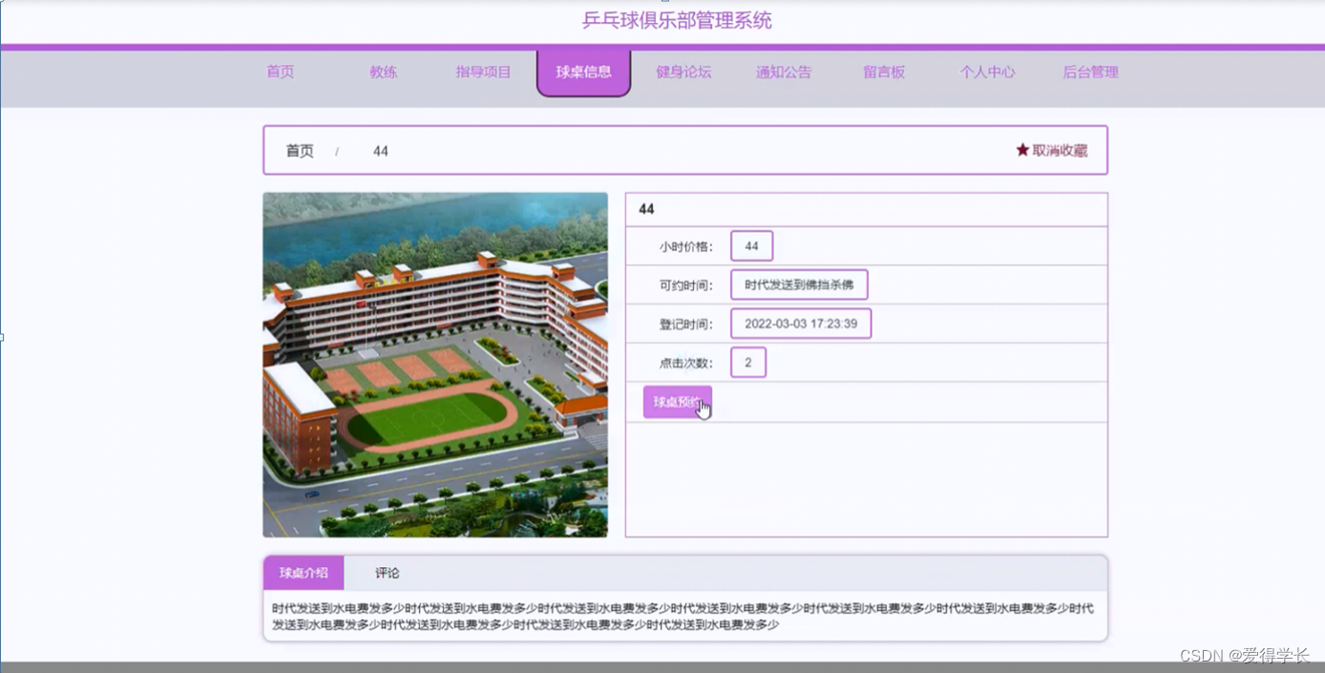Open the 指导项目 menu item

[483, 72]
